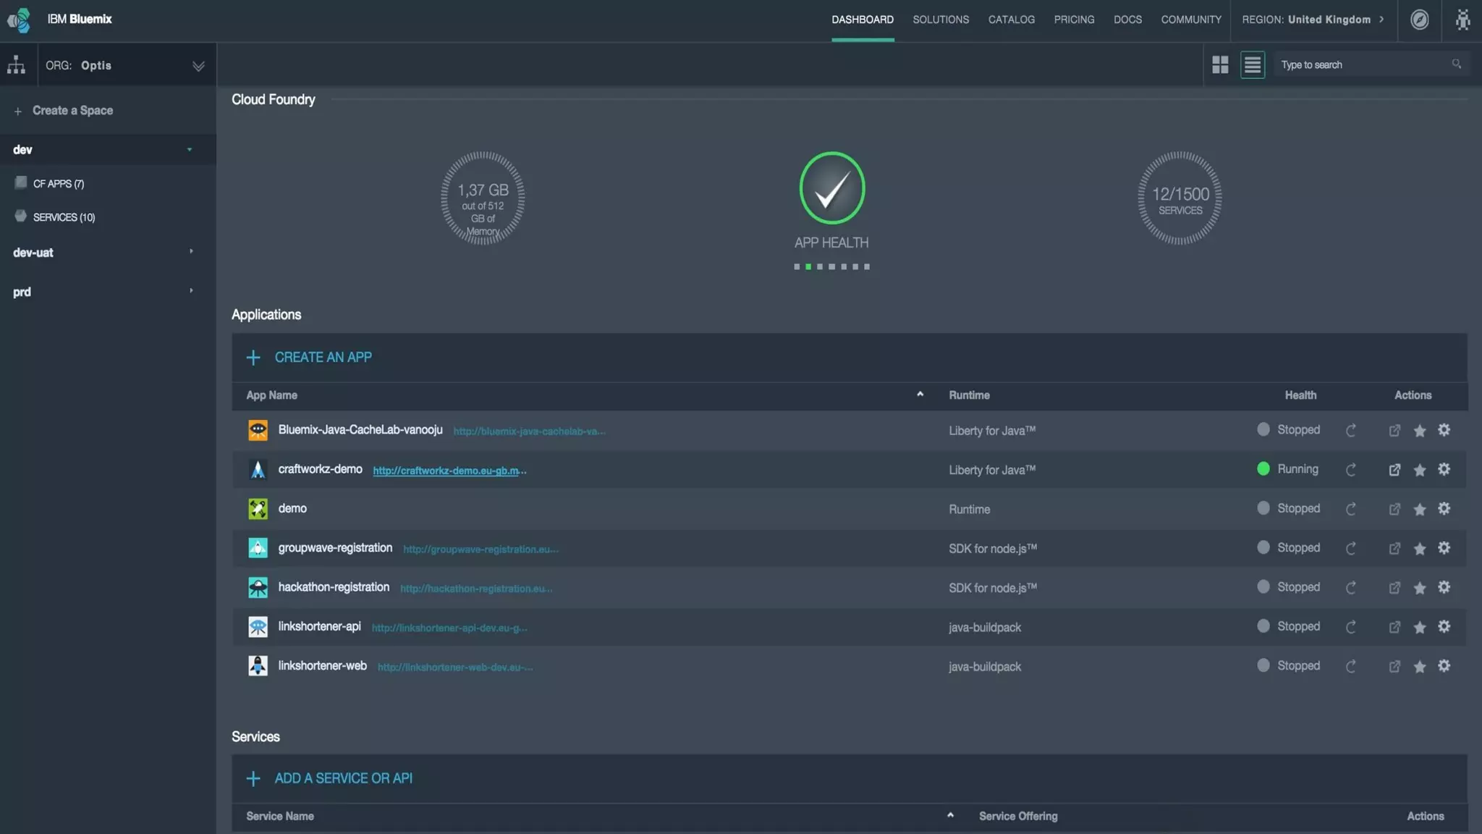Viewport: 1482px width, 834px height.
Task: Click the Bluemix-Java-CacheLab-vanooju app icon
Action: coord(258,430)
